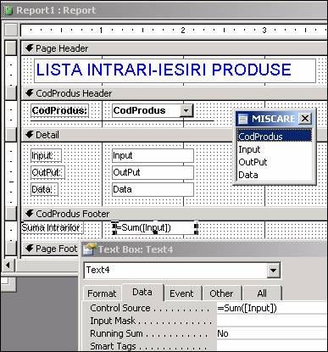Click the Control Source property field
The image size is (328, 352).
[x=272, y=308]
